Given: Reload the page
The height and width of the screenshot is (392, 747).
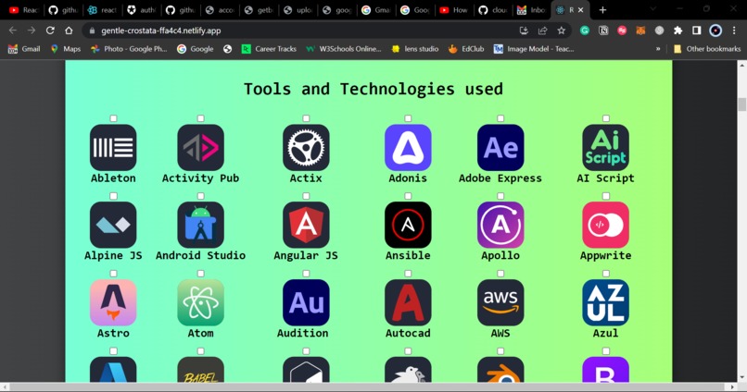Looking at the screenshot, I should (50, 31).
